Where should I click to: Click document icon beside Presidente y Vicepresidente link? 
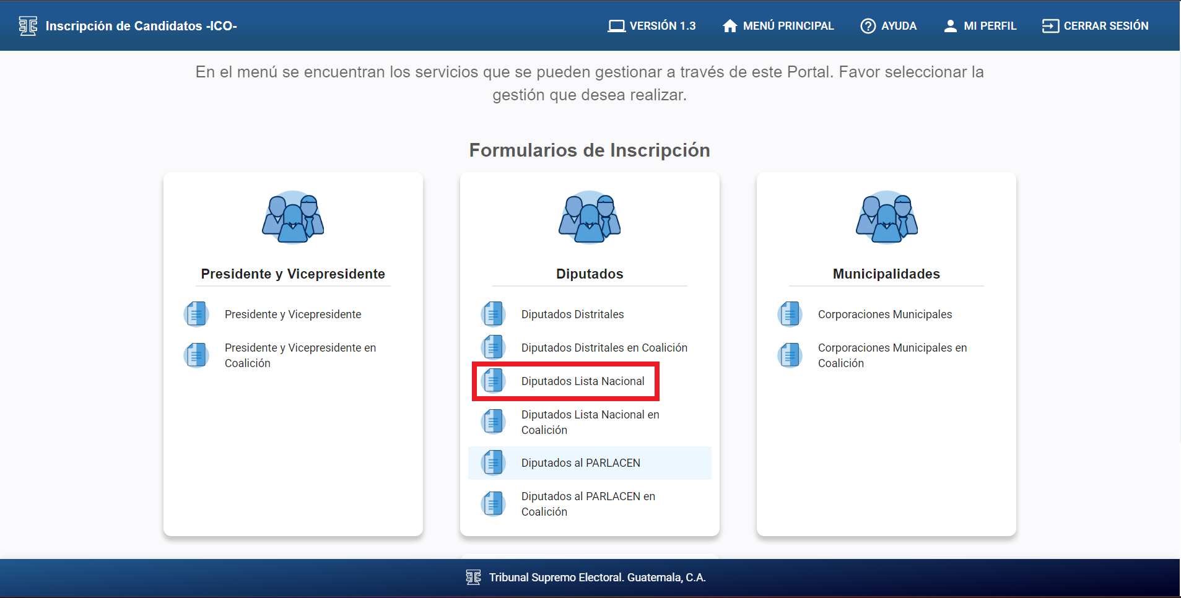click(196, 314)
